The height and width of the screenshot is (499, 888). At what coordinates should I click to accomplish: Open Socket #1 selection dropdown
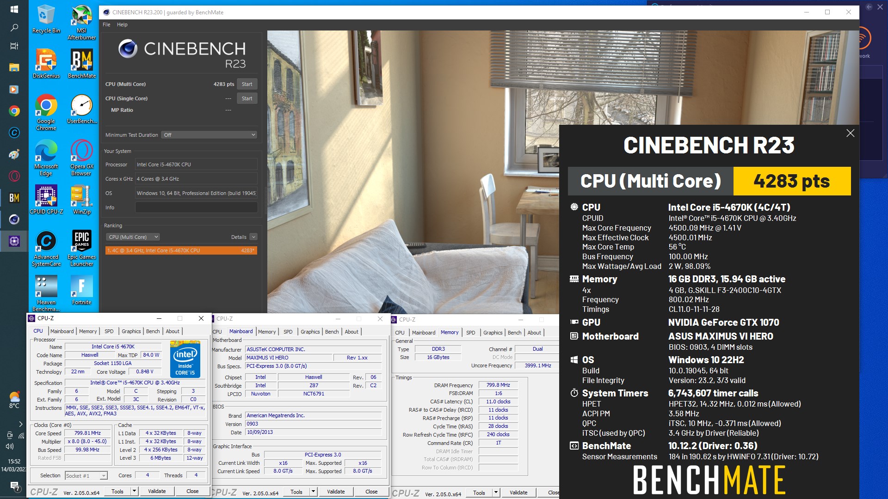coord(86,475)
